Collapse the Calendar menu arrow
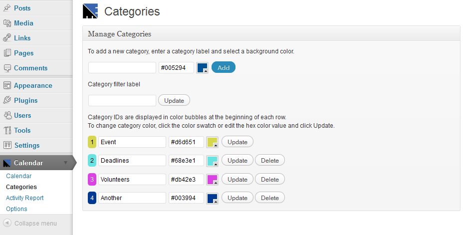This screenshot has height=235, width=463. click(65, 163)
